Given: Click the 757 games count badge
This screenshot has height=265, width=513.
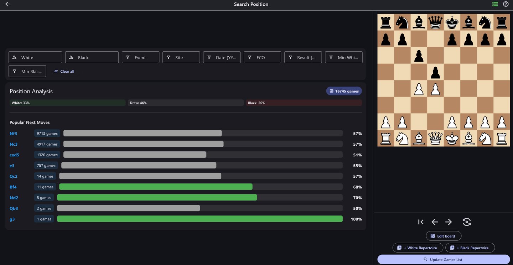Looking at the screenshot, I should click(46, 166).
